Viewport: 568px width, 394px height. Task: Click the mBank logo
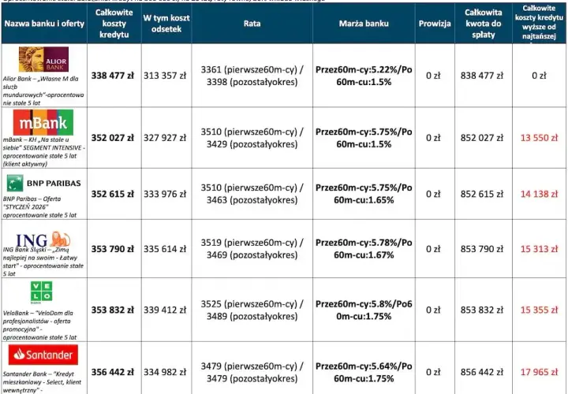click(43, 123)
